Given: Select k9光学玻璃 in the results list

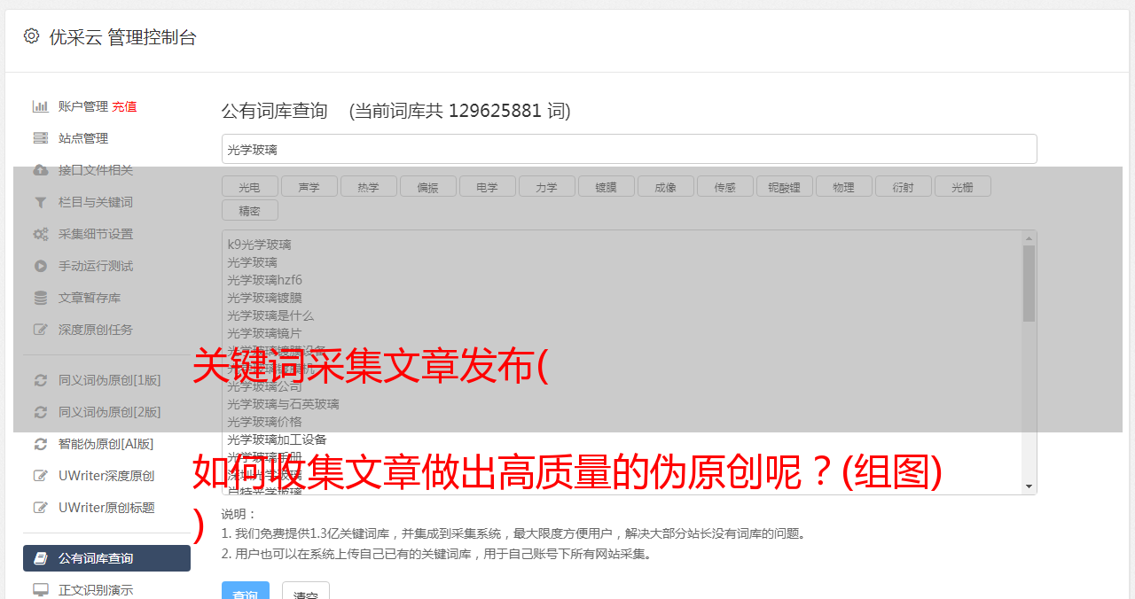Looking at the screenshot, I should (259, 245).
